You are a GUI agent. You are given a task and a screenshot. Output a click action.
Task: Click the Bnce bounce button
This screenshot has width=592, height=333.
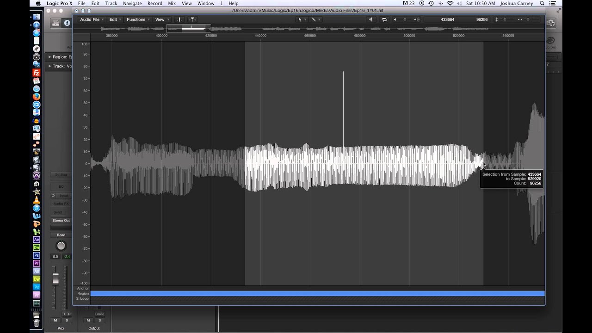(x=99, y=314)
